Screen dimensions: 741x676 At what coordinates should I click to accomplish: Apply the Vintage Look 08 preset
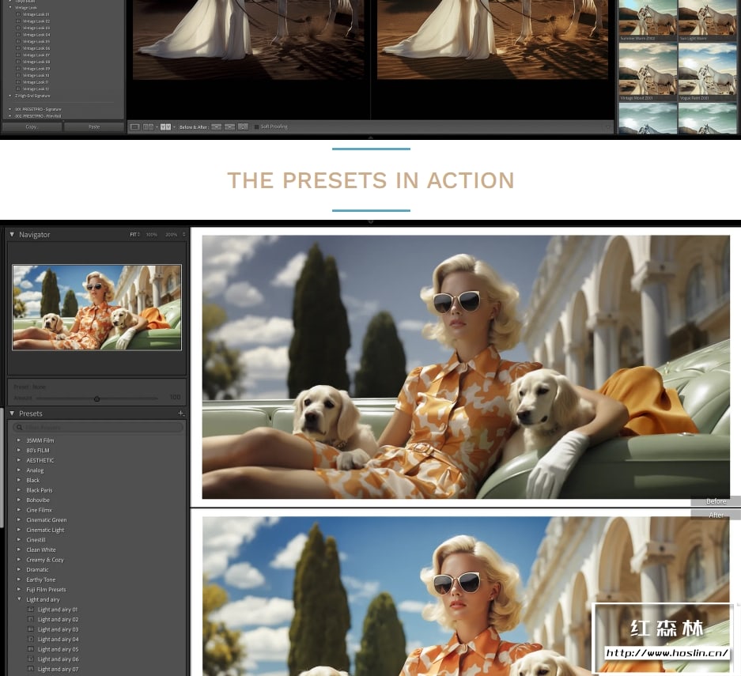pos(36,62)
